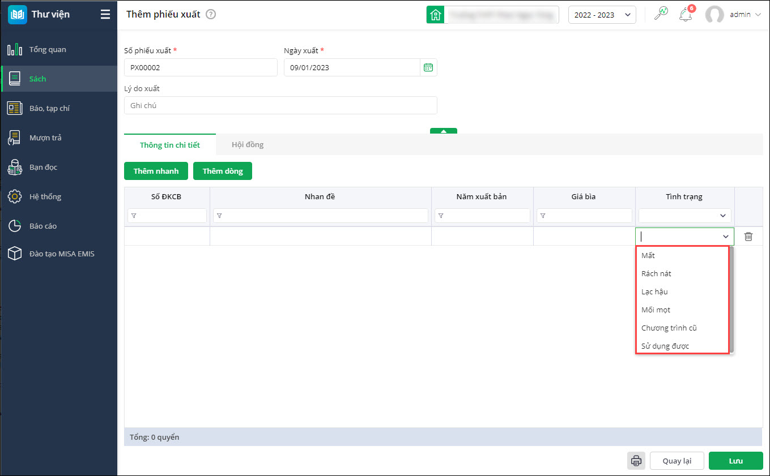Viewport: 770px width, 476px height.
Task: Open the calendar picker for Ngày xuất
Action: pyautogui.click(x=428, y=67)
